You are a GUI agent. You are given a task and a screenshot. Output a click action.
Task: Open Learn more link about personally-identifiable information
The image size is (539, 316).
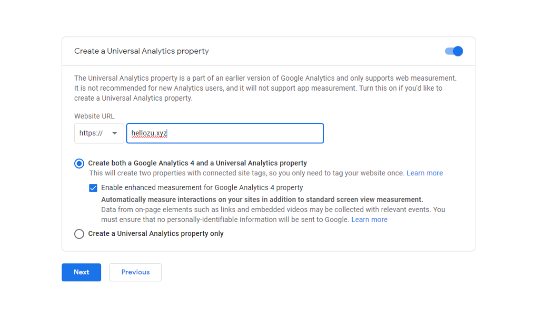369,220
